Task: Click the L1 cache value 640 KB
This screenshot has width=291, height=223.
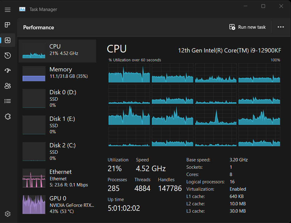Action: (237, 196)
